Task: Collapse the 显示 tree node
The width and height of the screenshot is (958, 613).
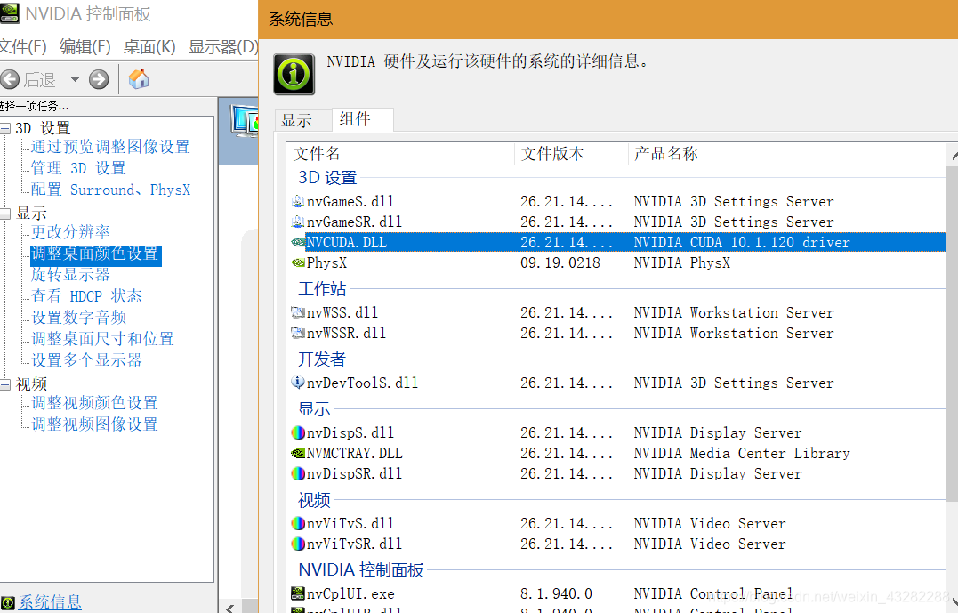Action: tap(5, 214)
